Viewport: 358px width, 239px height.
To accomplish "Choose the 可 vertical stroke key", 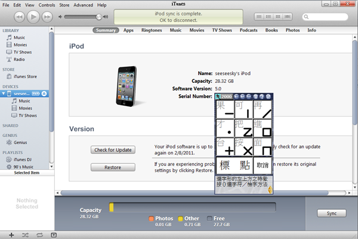I will tap(243, 109).
